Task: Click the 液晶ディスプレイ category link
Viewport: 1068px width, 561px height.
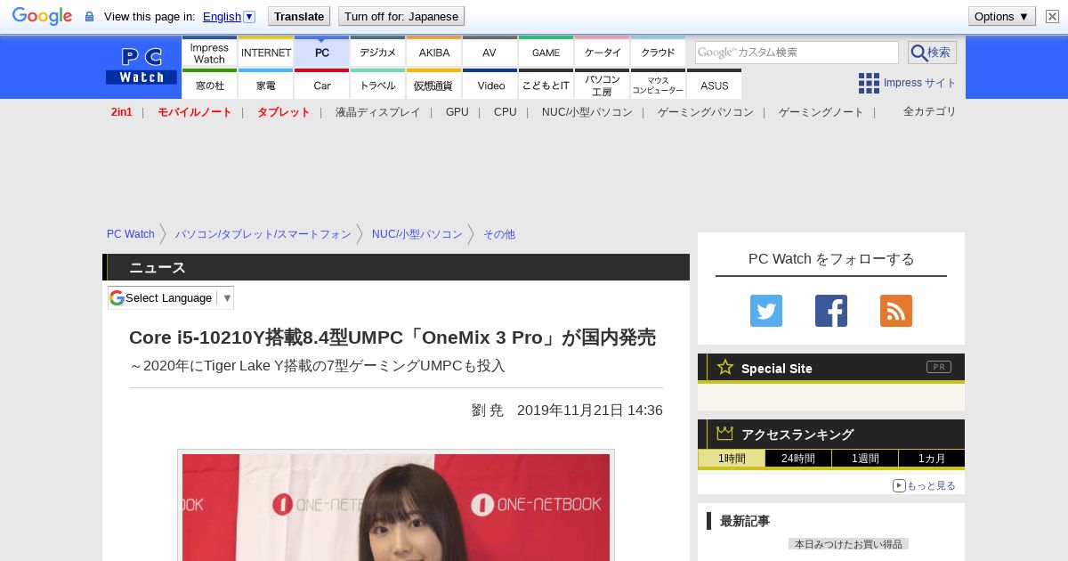Action: [378, 112]
